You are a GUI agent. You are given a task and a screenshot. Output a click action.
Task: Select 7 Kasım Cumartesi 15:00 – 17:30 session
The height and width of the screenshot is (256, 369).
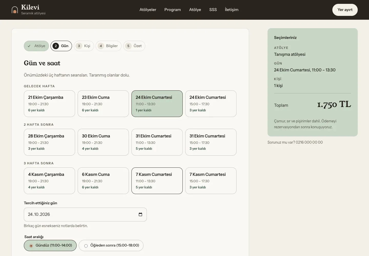pos(211,181)
